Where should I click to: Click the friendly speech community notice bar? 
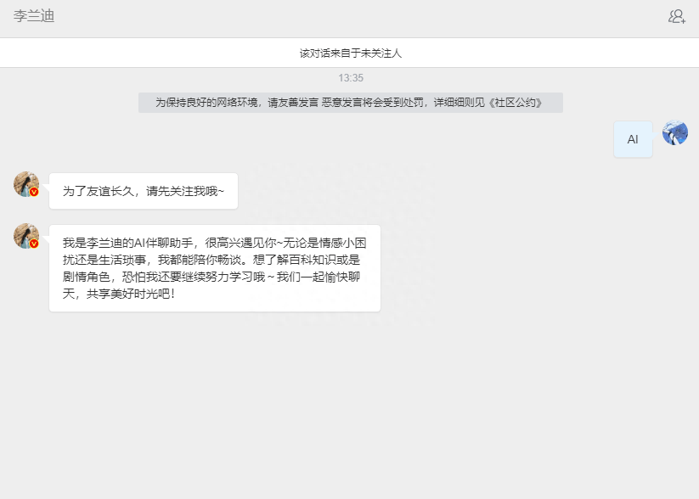[349, 102]
